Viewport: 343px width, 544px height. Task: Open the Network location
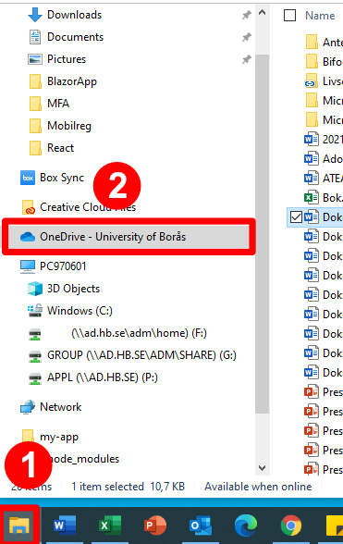[61, 407]
